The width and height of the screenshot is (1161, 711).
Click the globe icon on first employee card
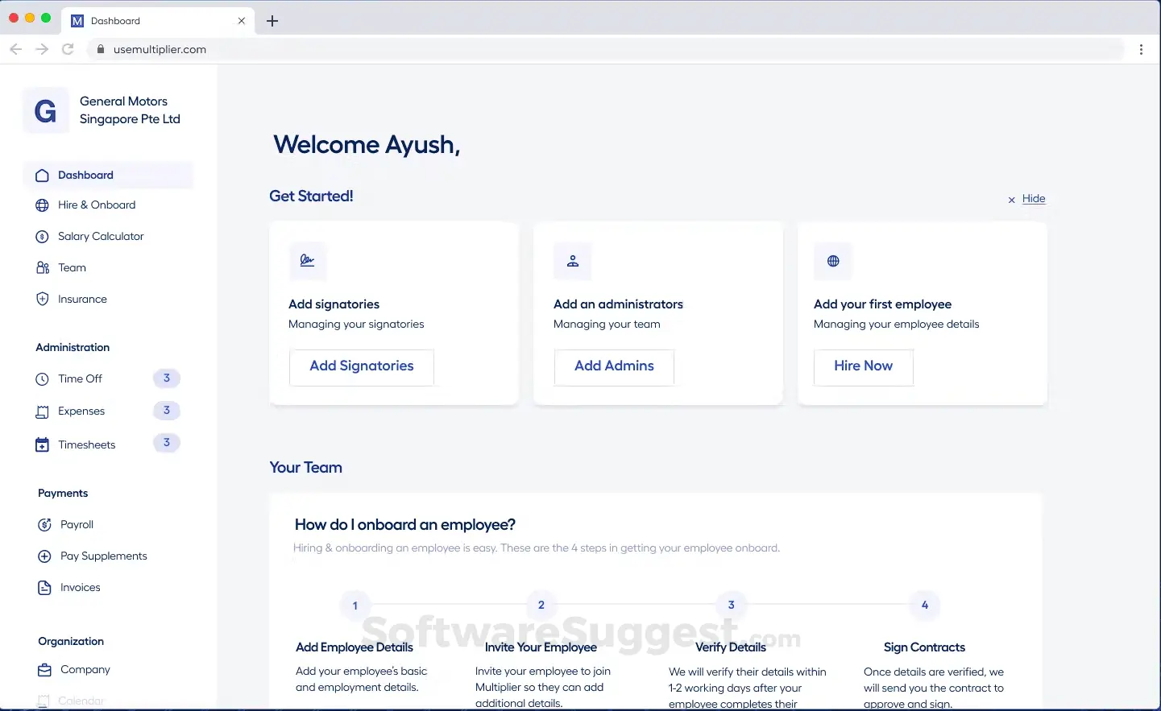[x=833, y=261]
